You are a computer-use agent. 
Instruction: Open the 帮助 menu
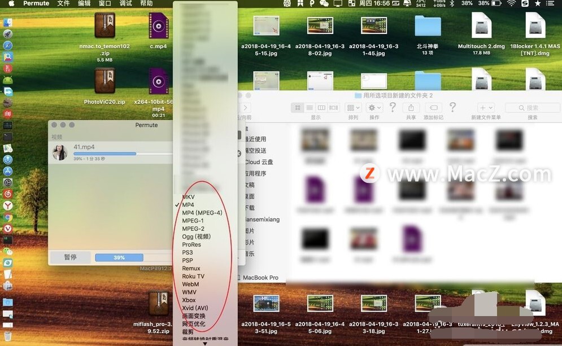(146, 3)
